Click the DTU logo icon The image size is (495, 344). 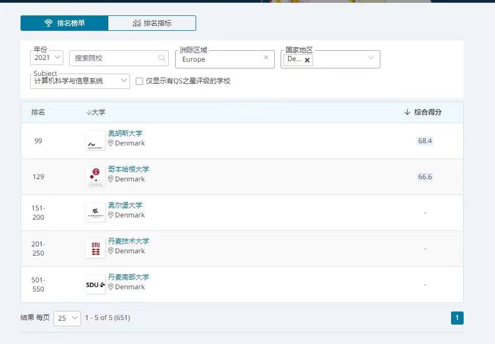tap(95, 249)
